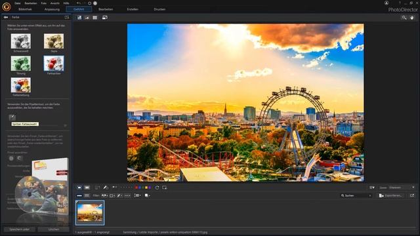This screenshot has height=236, width=420.
Task: Apply the Schwarzweiß effect thumbnail
Action: 20,41
